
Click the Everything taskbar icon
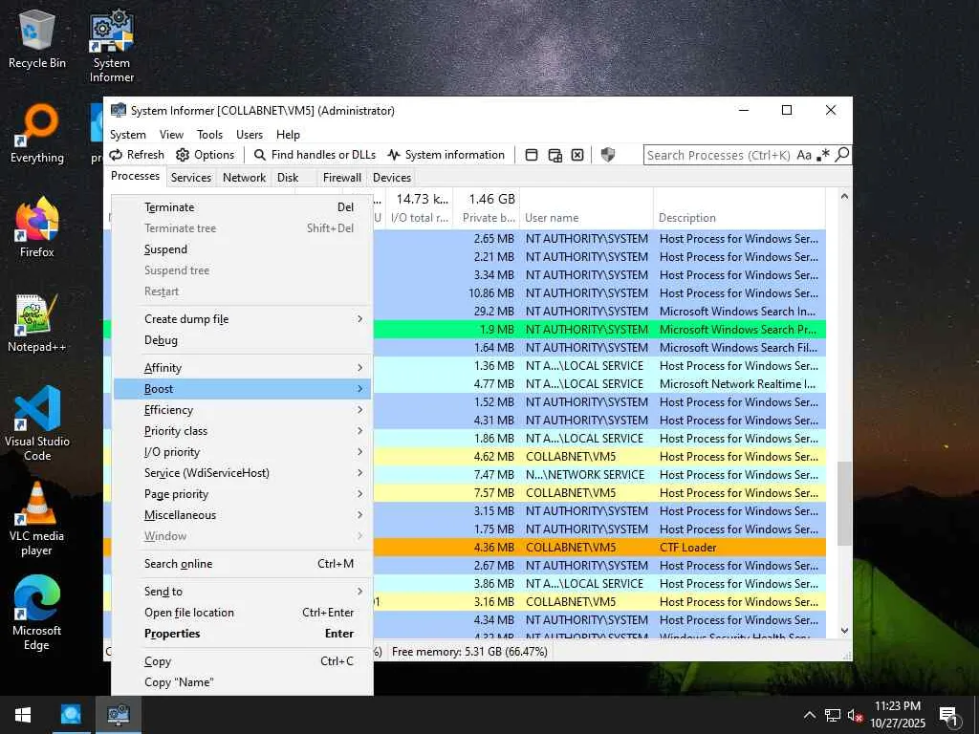71,715
